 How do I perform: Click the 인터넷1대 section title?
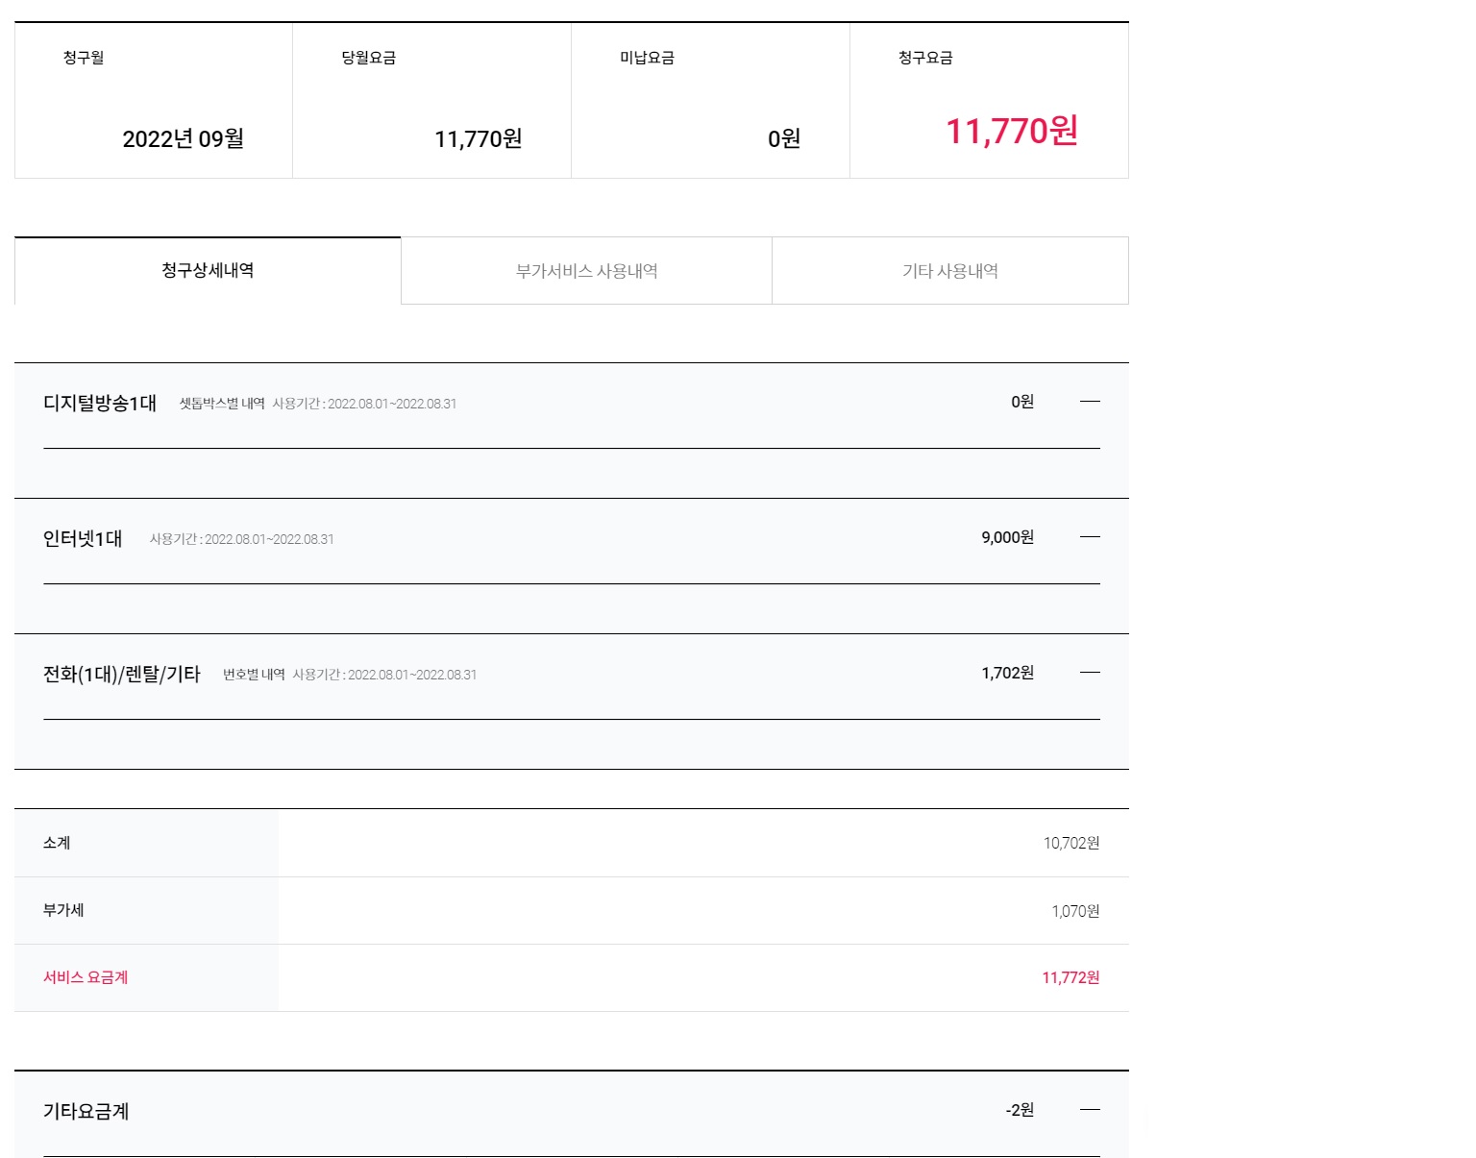point(83,539)
